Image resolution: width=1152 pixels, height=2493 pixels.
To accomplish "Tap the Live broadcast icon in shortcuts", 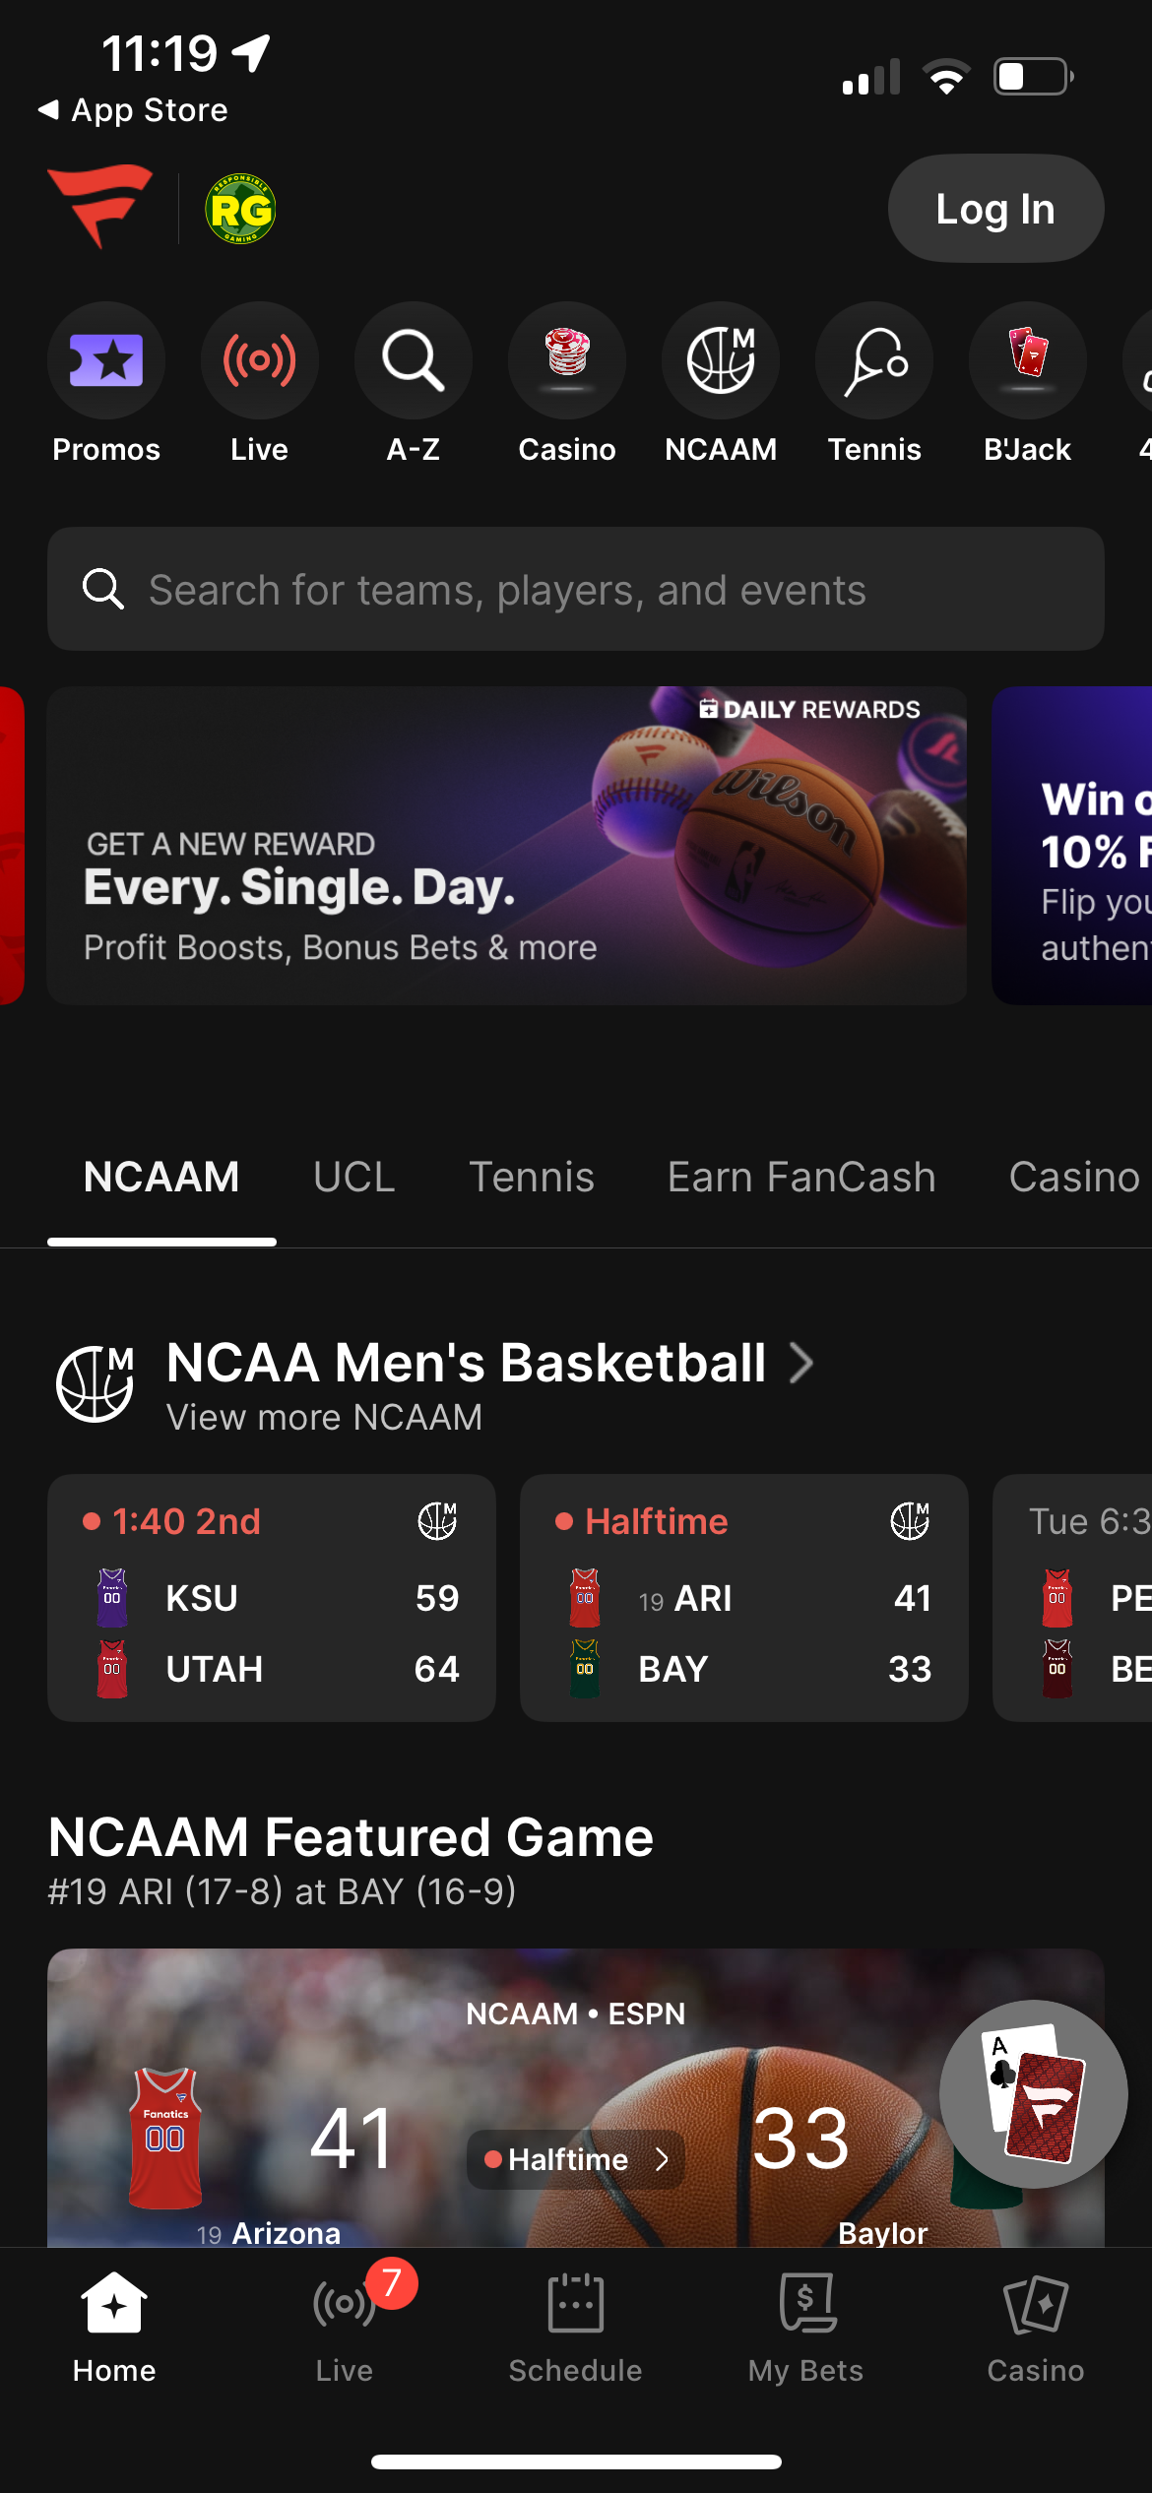I will pos(260,360).
